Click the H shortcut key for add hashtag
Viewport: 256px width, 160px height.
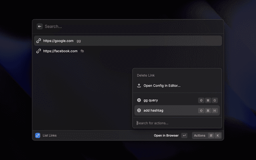pos(215,110)
